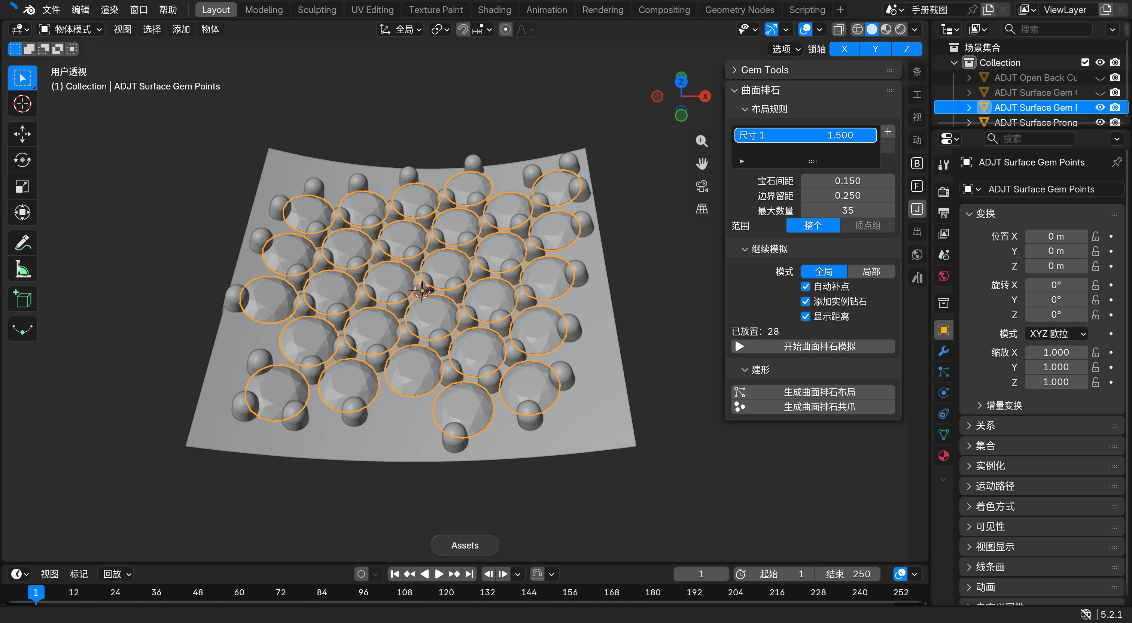Uncheck the 添加实例钻石 checkbox
The image size is (1132, 623).
[806, 302]
